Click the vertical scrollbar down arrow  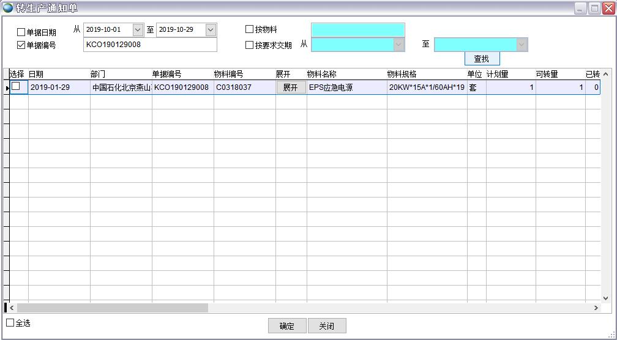(x=606, y=298)
